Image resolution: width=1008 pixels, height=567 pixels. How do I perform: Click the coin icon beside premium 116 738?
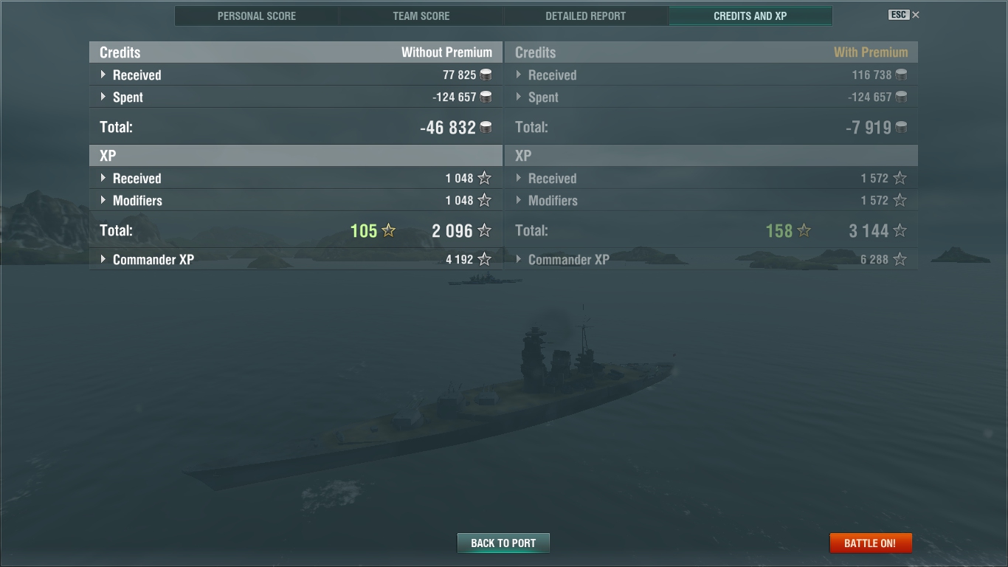(901, 75)
